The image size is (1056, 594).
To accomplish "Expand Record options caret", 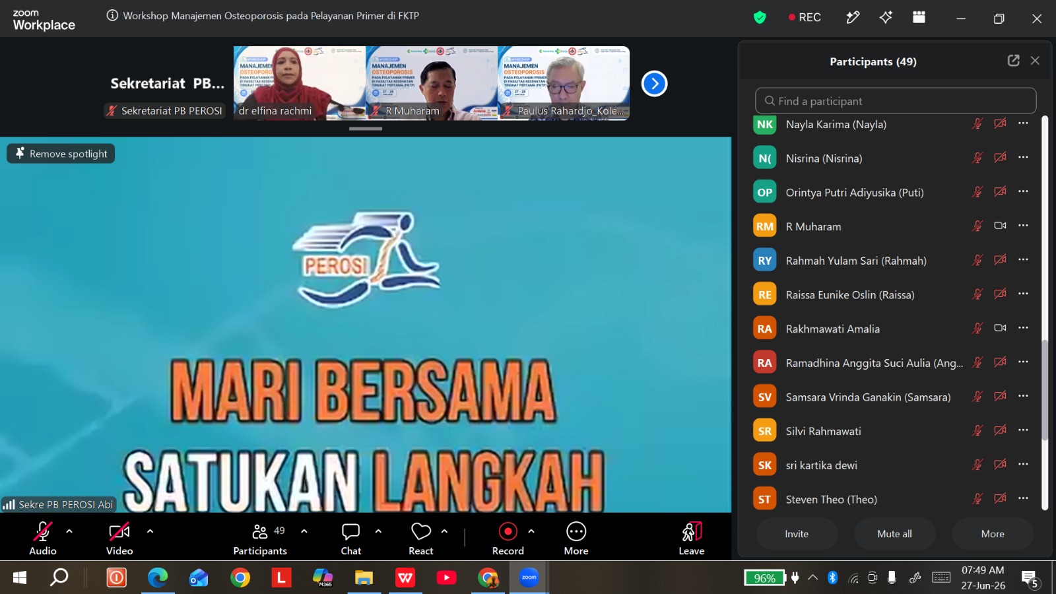I will coord(531,531).
